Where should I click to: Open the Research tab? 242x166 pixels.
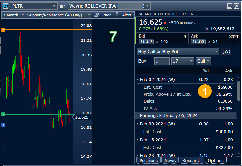click(192, 160)
